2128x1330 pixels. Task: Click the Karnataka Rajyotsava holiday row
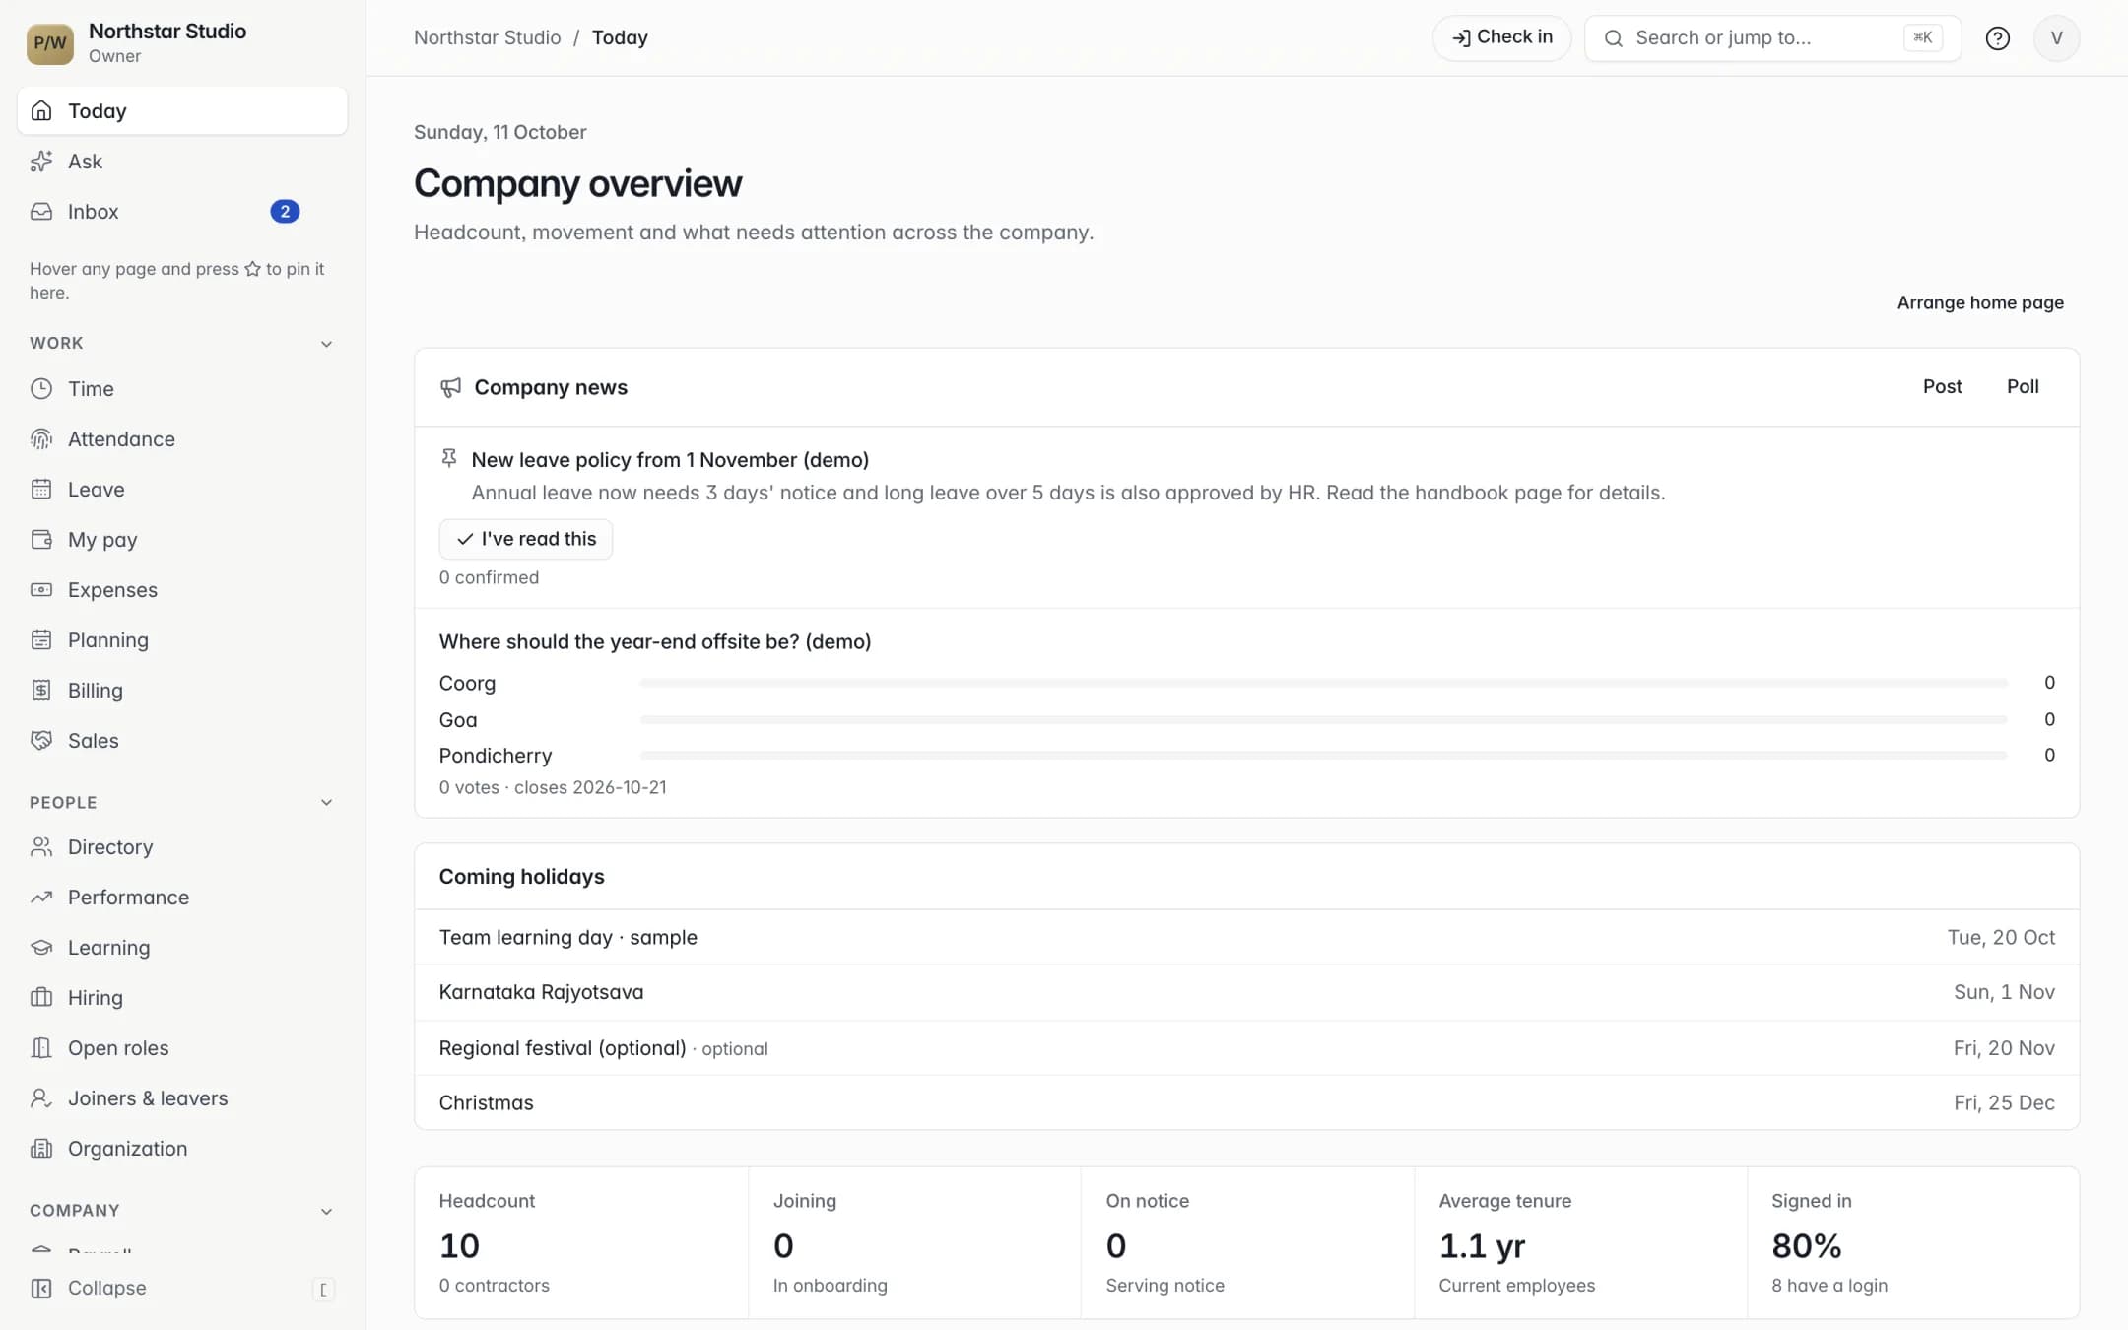(1246, 993)
